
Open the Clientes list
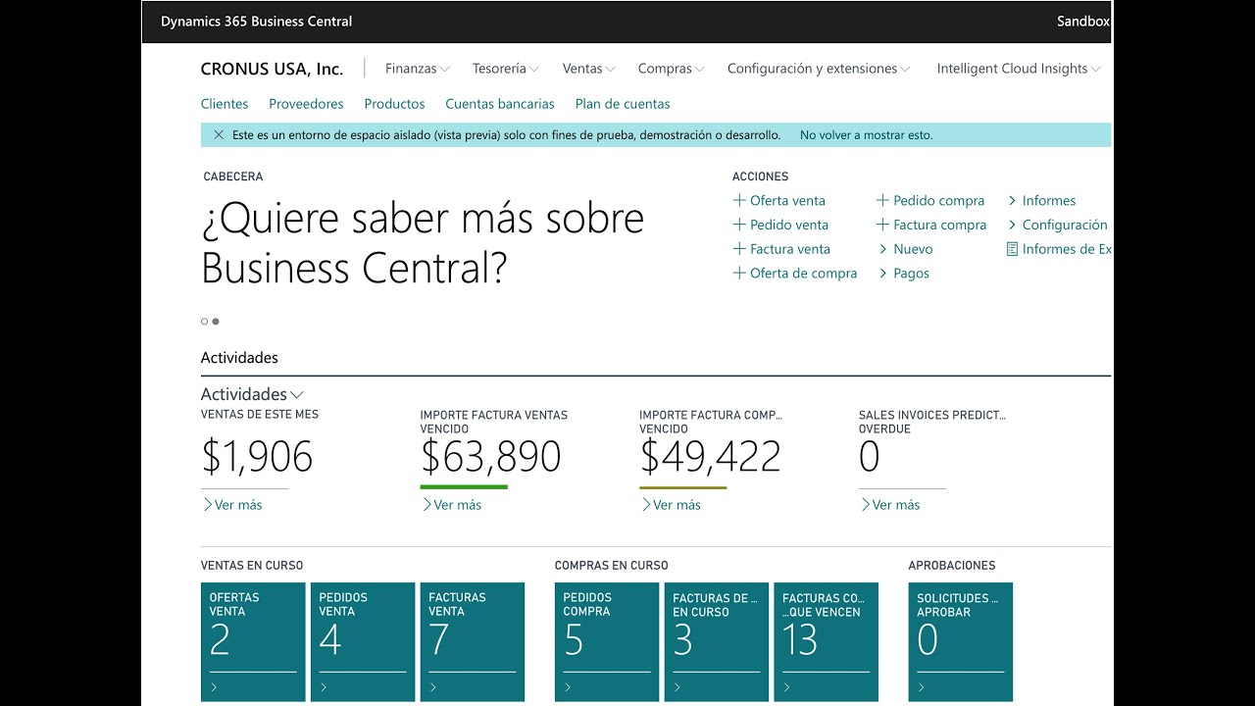225,104
